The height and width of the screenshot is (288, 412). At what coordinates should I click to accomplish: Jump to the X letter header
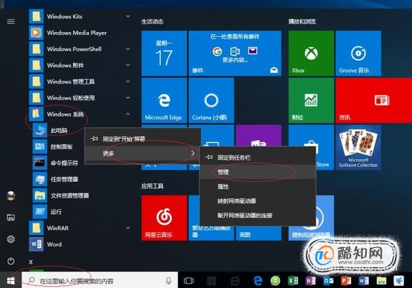click(x=31, y=262)
